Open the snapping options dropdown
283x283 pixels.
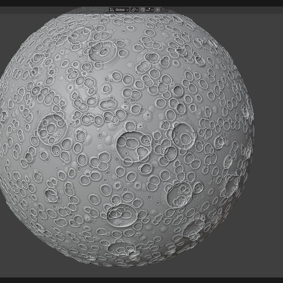(x=149, y=10)
